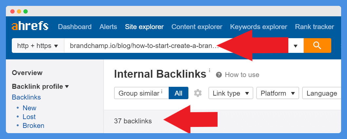Go to Content explorer
347x139 pixels.
click(x=197, y=27)
